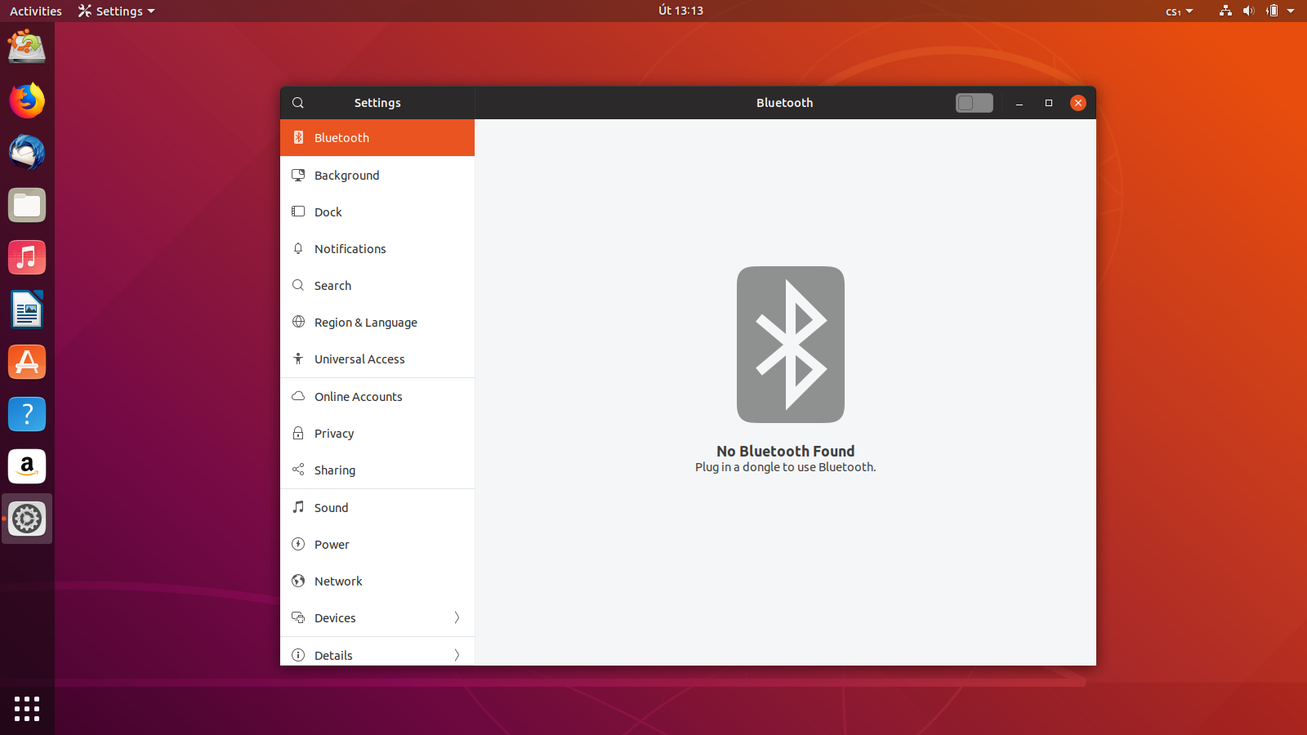Image resolution: width=1307 pixels, height=735 pixels.
Task: Click the volume indicator in the top bar
Action: point(1249,11)
